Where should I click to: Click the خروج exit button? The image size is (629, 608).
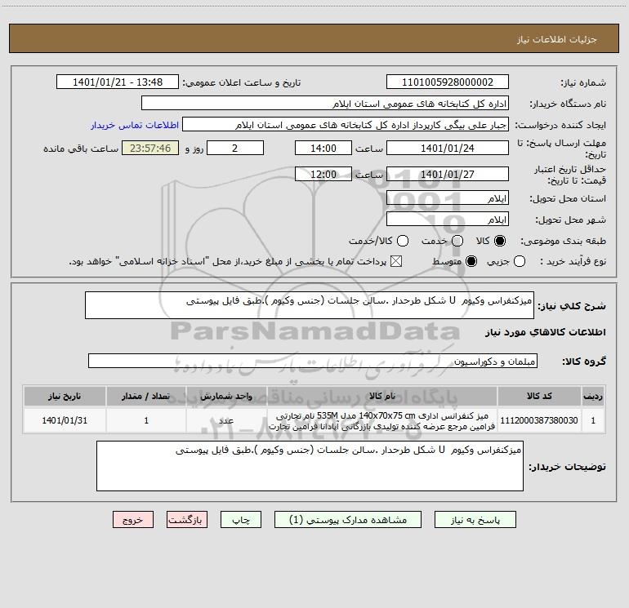coord(133,520)
